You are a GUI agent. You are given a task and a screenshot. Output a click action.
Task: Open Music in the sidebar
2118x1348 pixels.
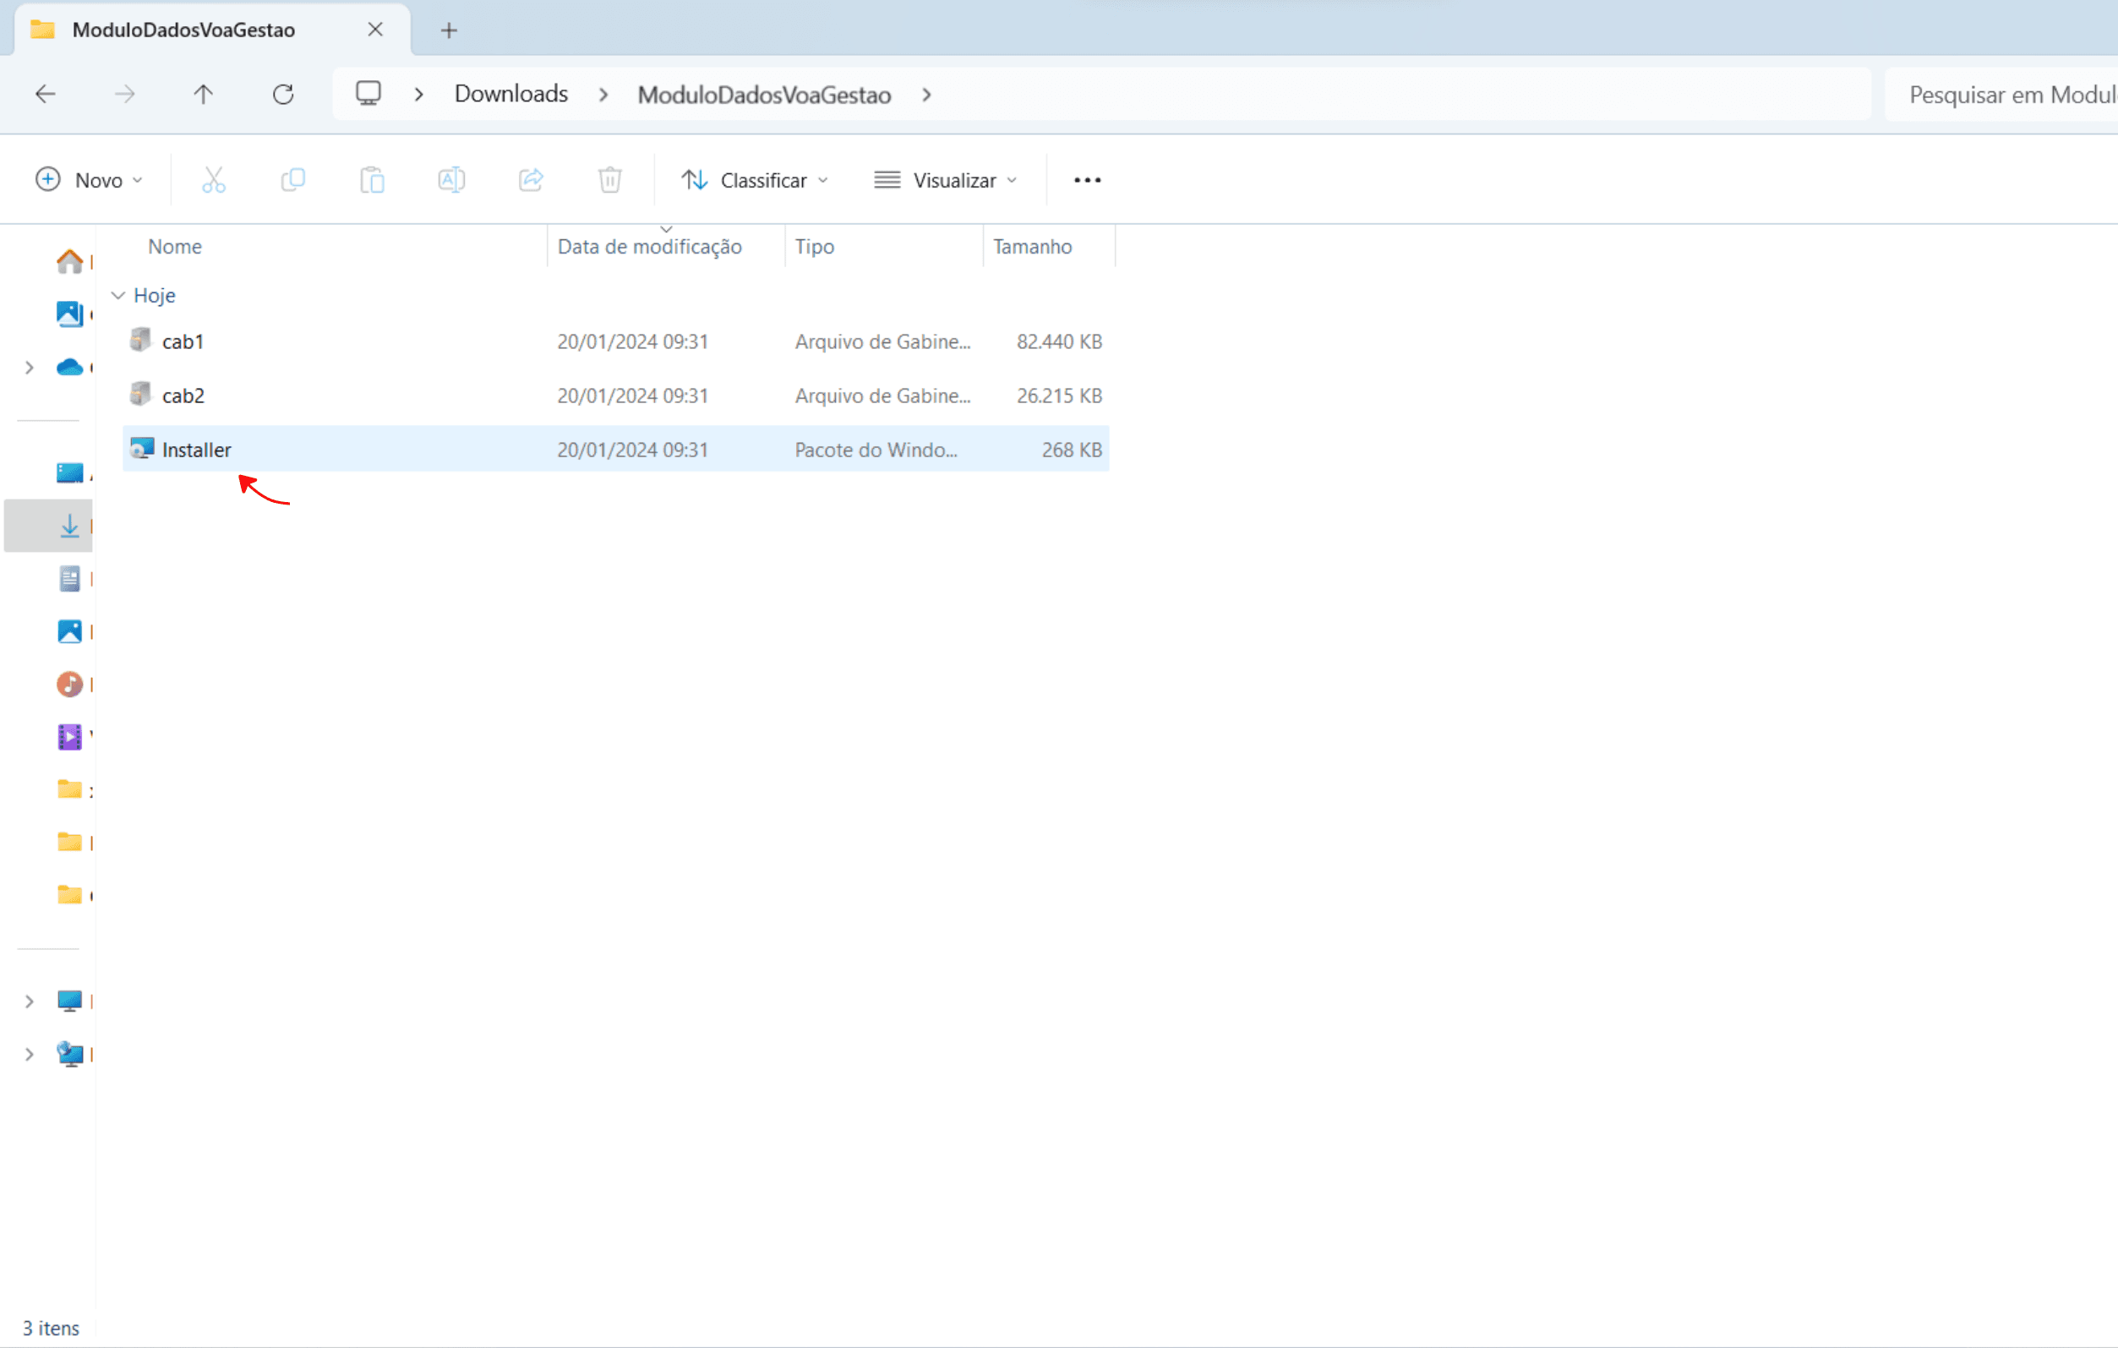[69, 684]
